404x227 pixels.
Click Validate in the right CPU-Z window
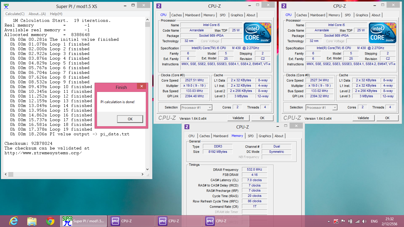pyautogui.click(x=363, y=118)
